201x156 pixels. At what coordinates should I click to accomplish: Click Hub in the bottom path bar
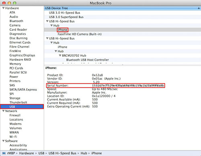84,153
